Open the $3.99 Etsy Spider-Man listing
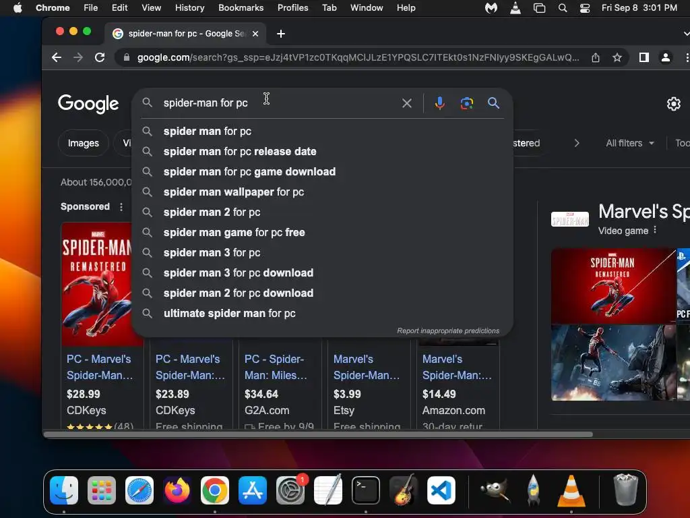 click(x=367, y=367)
